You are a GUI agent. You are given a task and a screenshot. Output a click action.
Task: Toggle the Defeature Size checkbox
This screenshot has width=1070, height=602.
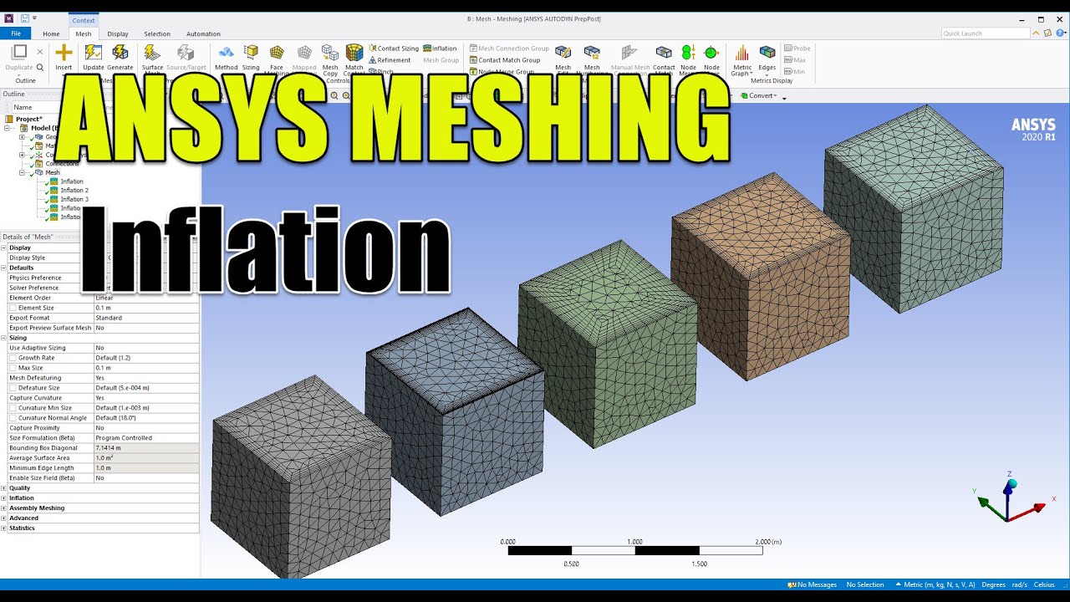(13, 388)
